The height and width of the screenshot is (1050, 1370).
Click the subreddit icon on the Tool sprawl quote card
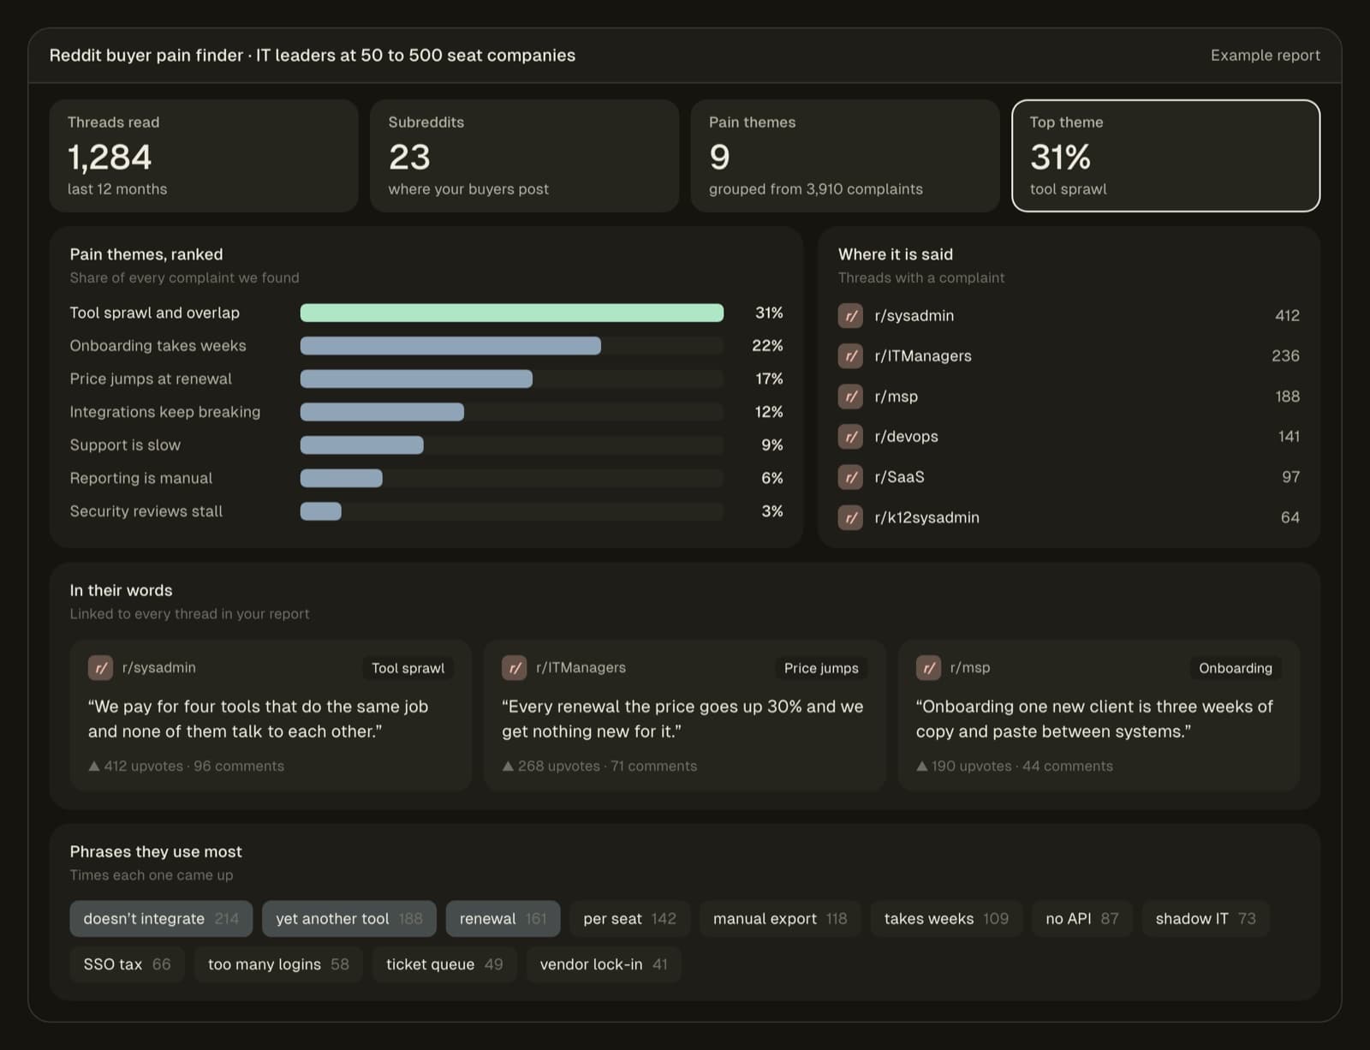[x=100, y=667]
